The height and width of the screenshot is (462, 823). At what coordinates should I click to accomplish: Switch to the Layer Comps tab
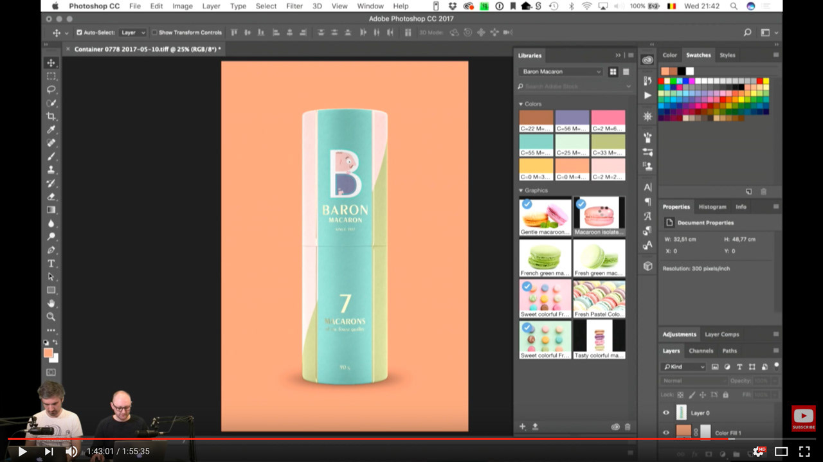click(721, 334)
